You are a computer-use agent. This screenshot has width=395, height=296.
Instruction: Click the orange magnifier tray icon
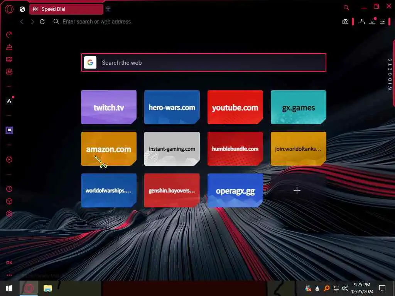click(326, 288)
